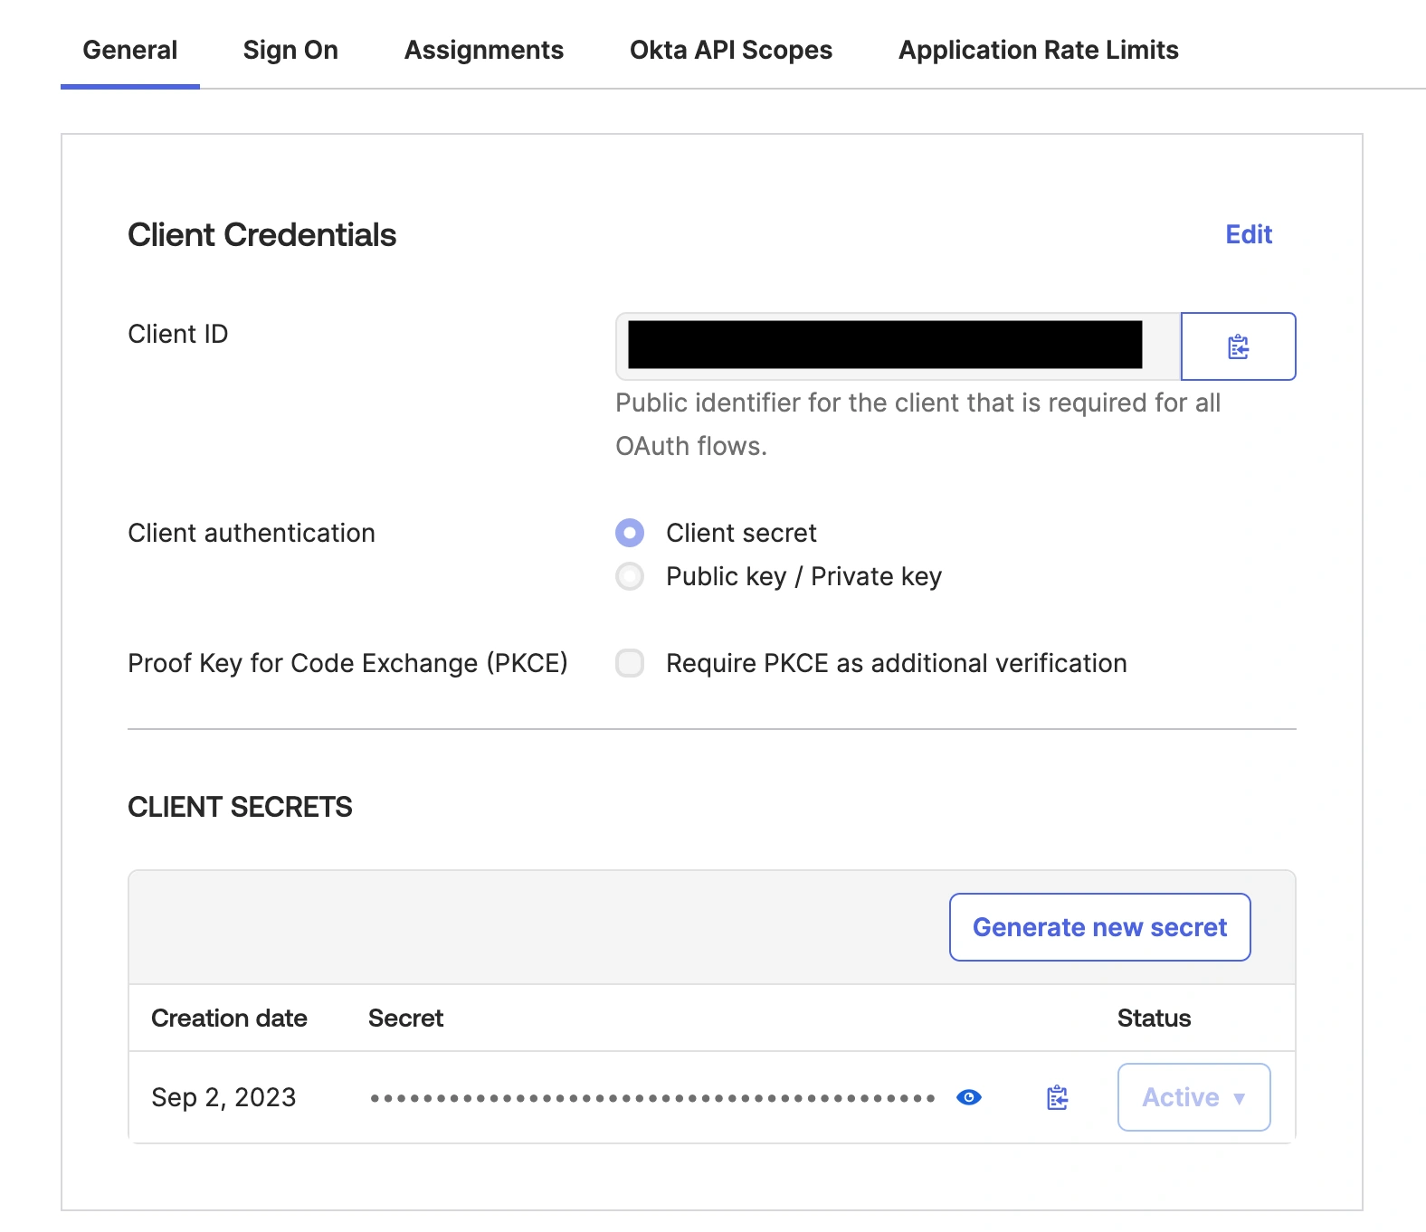Image resolution: width=1426 pixels, height=1232 pixels.
Task: Enable Require PKCE as additional verification
Action: (x=630, y=663)
